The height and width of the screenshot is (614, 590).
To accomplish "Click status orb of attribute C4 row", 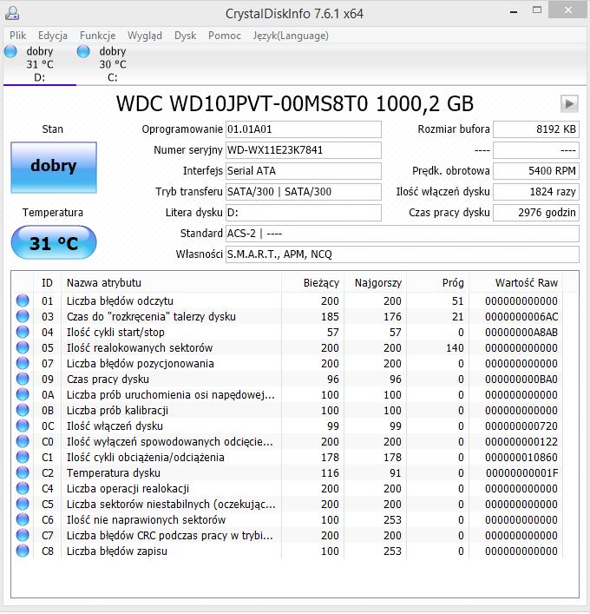I will 23,489.
